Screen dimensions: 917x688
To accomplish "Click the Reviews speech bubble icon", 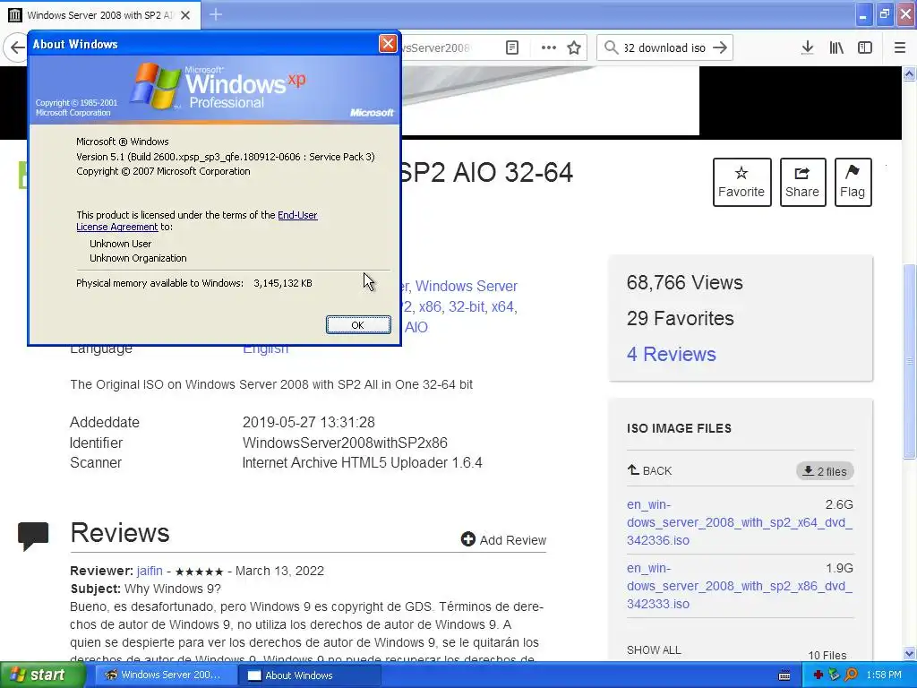I will (33, 536).
